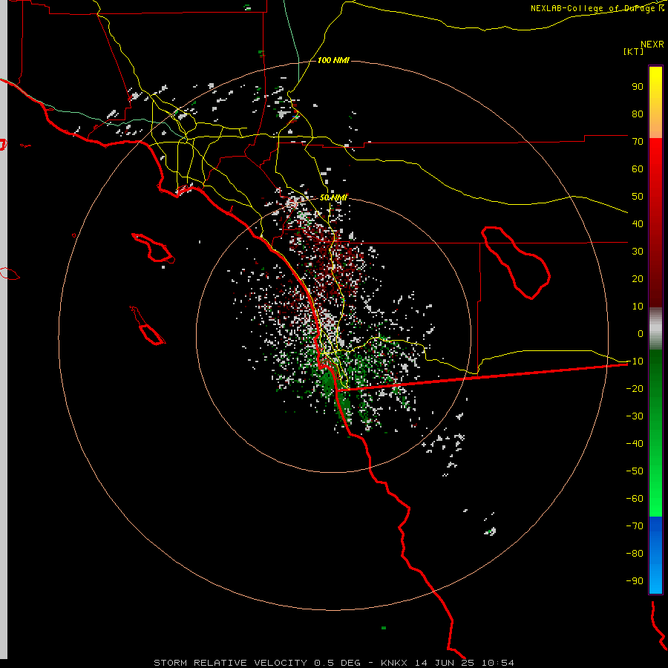
Task: Click the blue bottom segment of the color bar
Action: point(655,555)
